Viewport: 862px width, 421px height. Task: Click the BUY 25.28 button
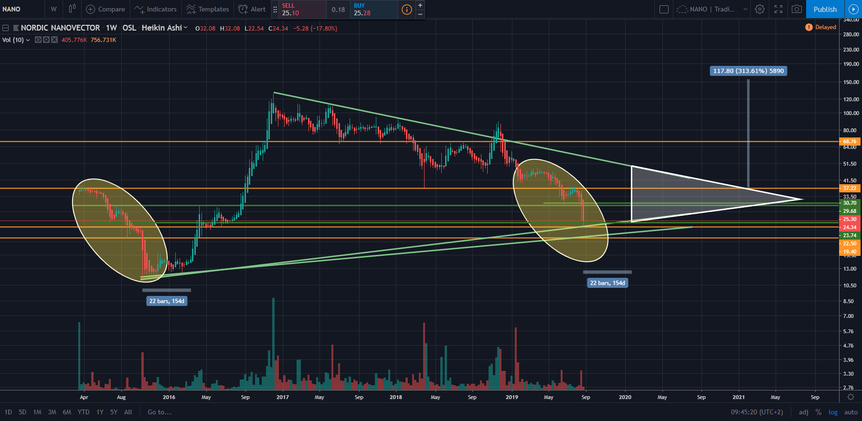click(374, 10)
